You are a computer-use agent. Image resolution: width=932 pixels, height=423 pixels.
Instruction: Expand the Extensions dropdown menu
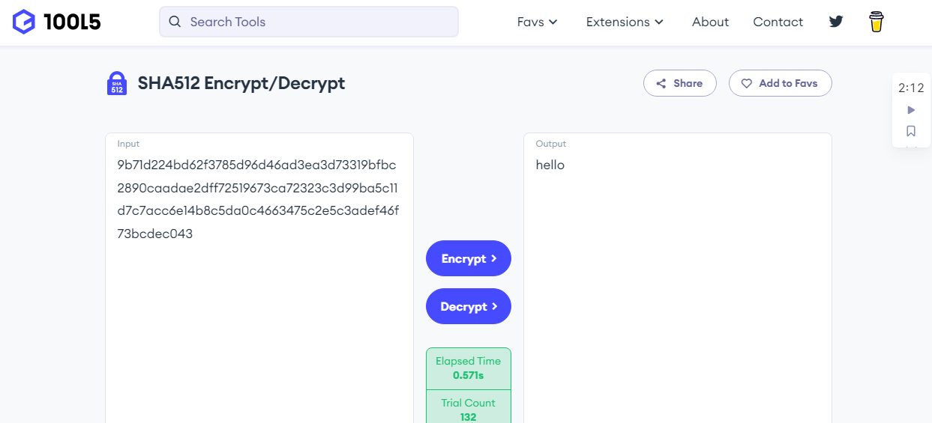[x=625, y=22]
